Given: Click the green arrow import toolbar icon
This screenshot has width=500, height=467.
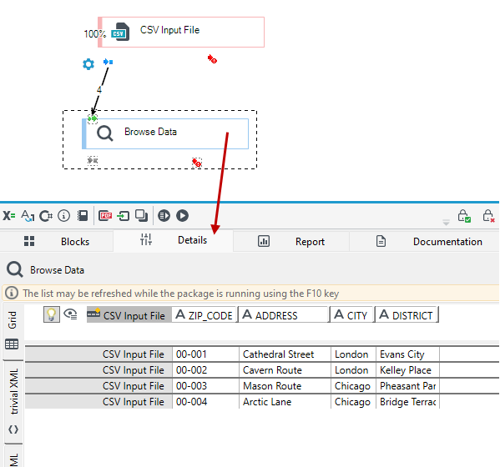Looking at the screenshot, I should (x=123, y=216).
